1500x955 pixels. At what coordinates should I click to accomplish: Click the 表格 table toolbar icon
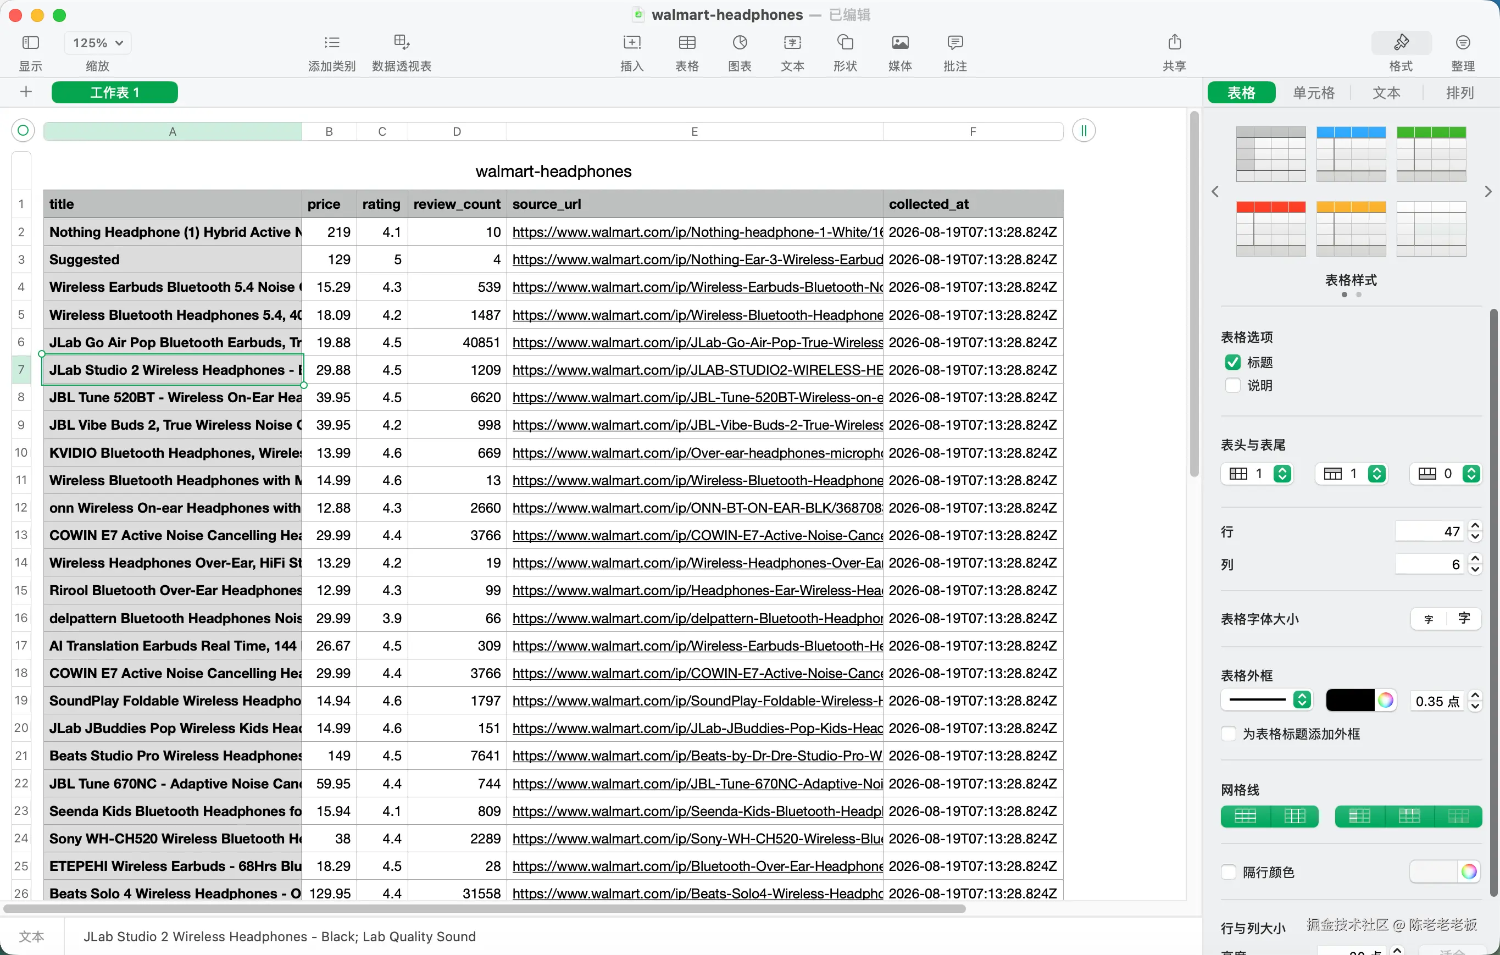point(687,42)
